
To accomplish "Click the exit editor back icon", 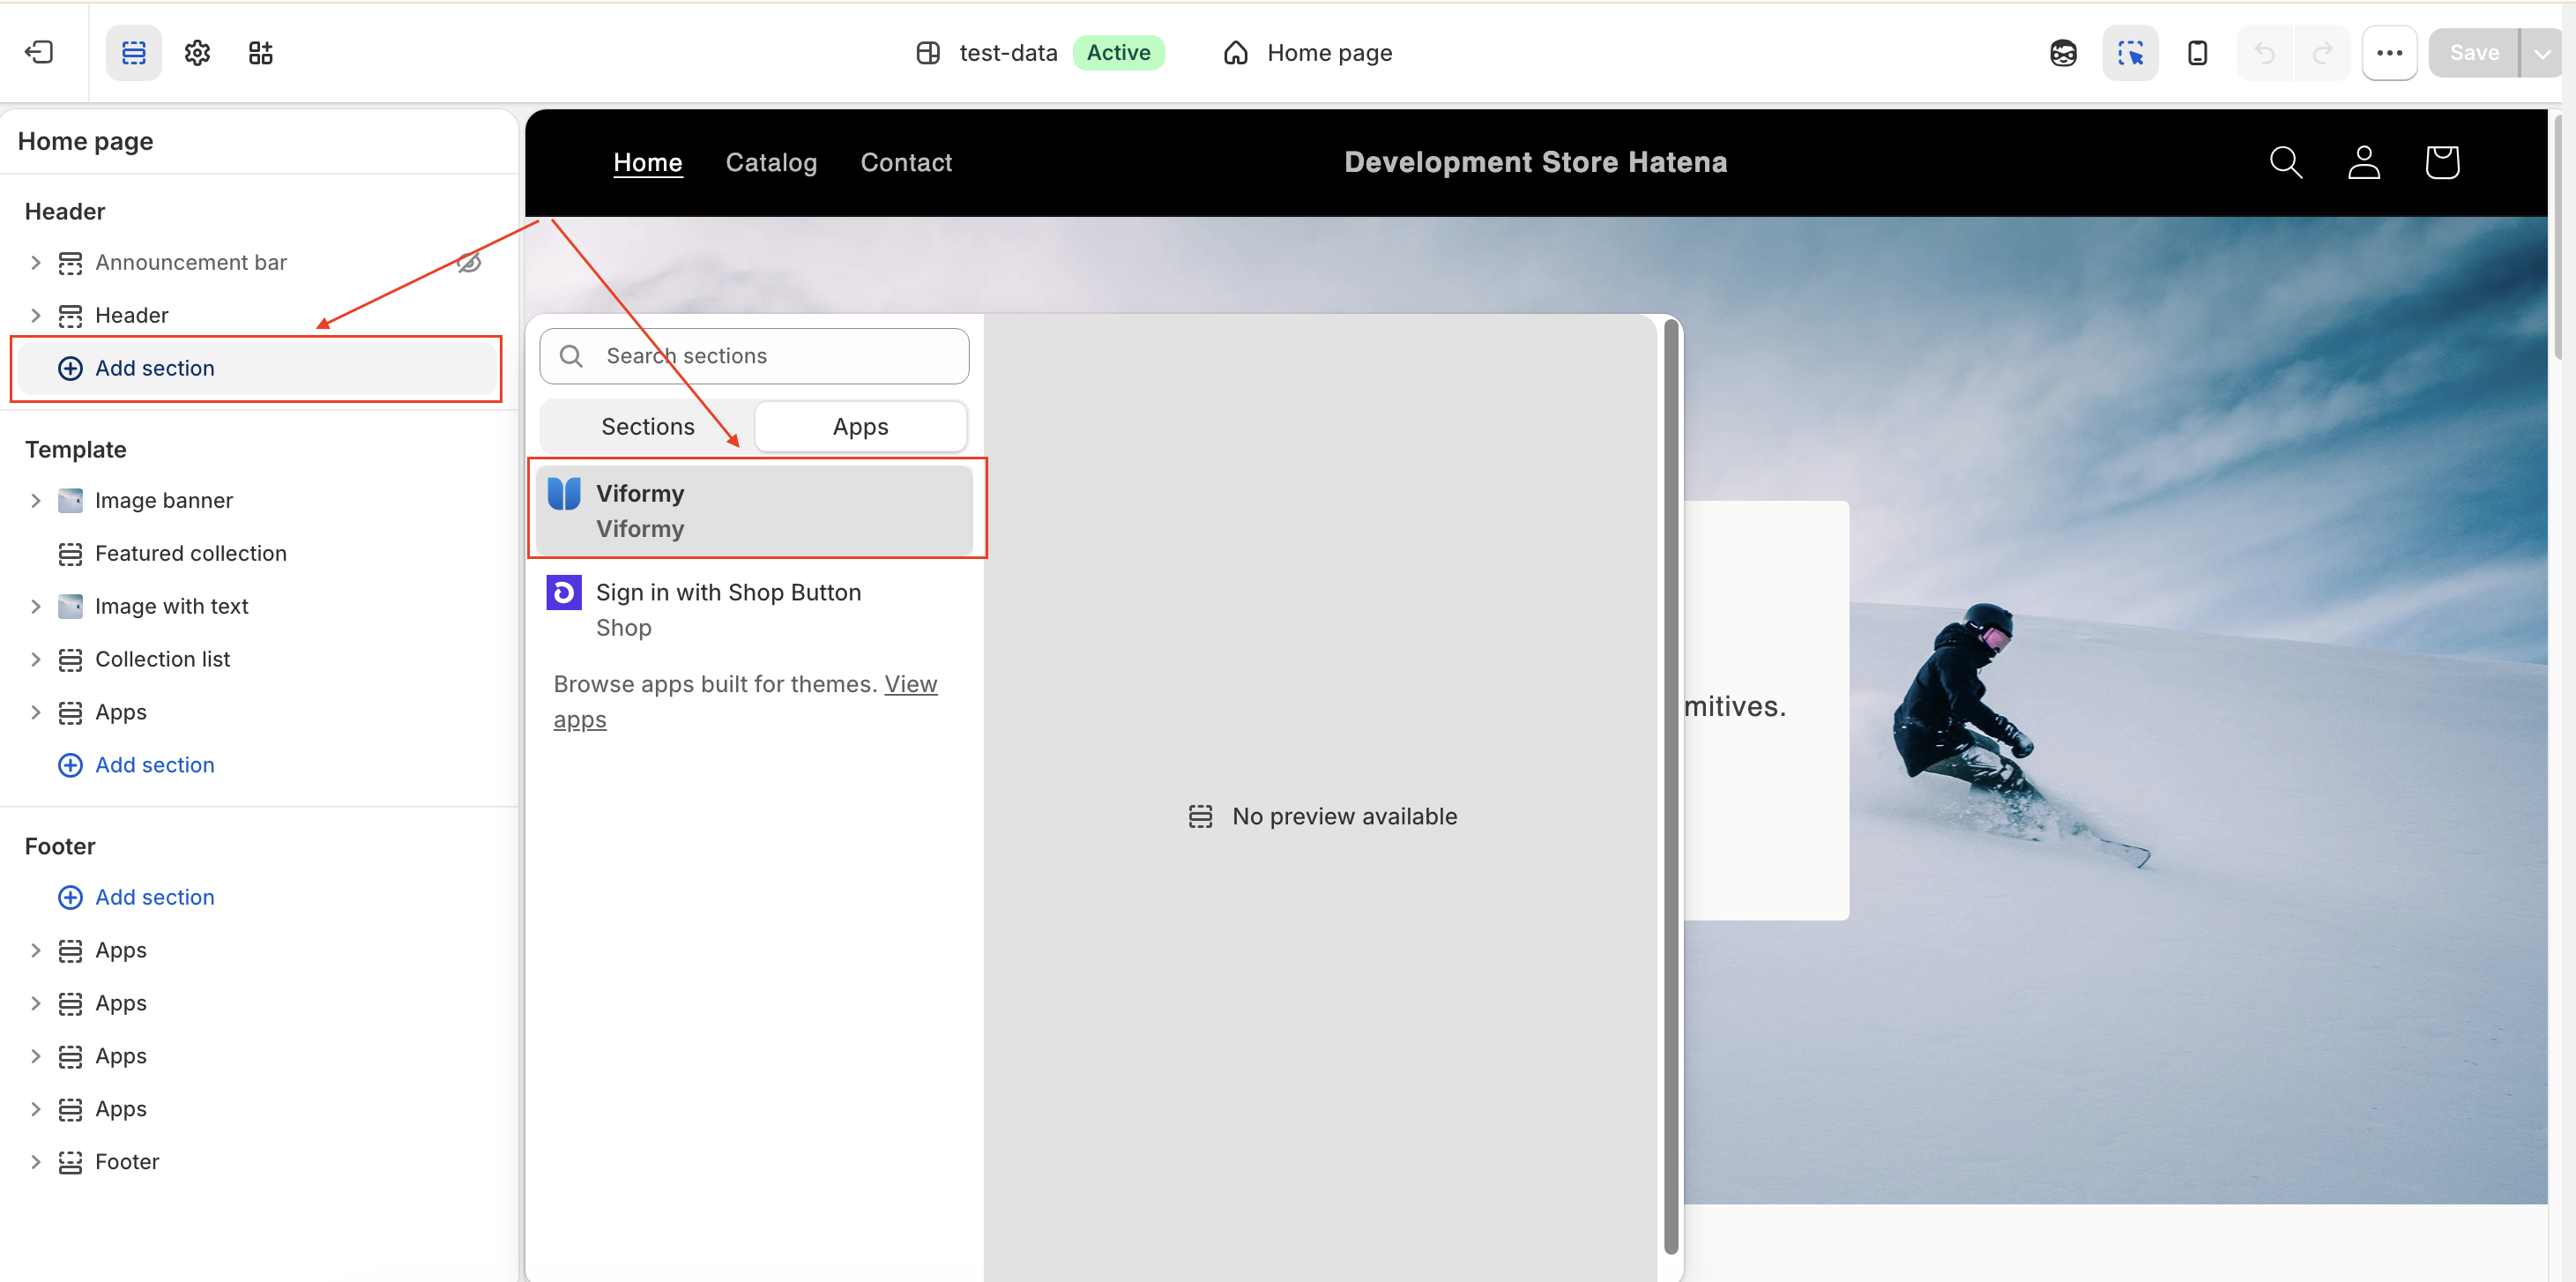I will pos(39,52).
